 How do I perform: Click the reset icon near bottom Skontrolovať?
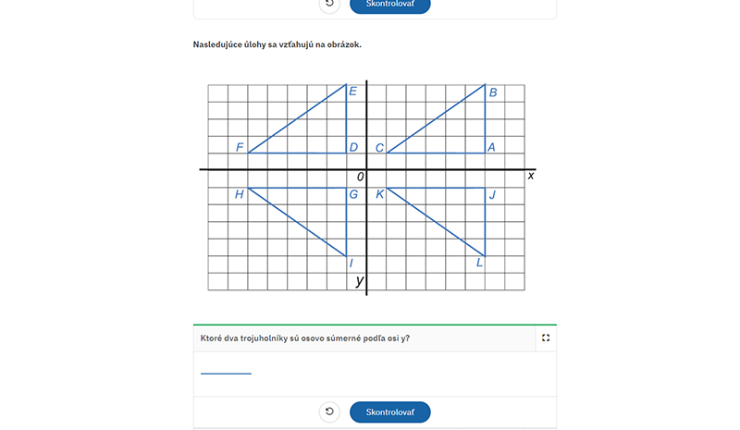329,412
